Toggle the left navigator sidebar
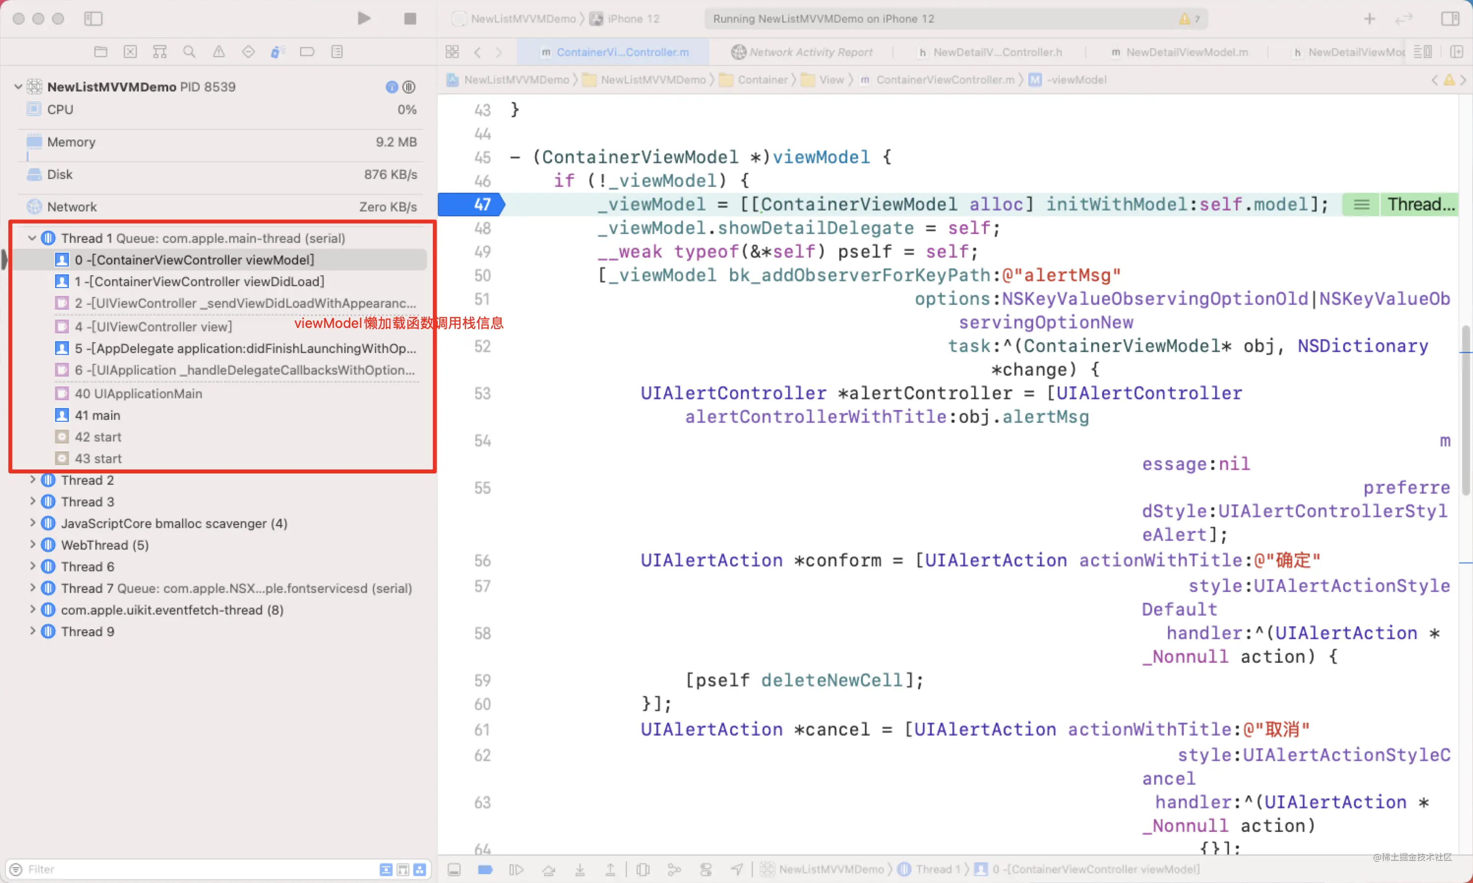Viewport: 1473px width, 883px height. coord(93,19)
